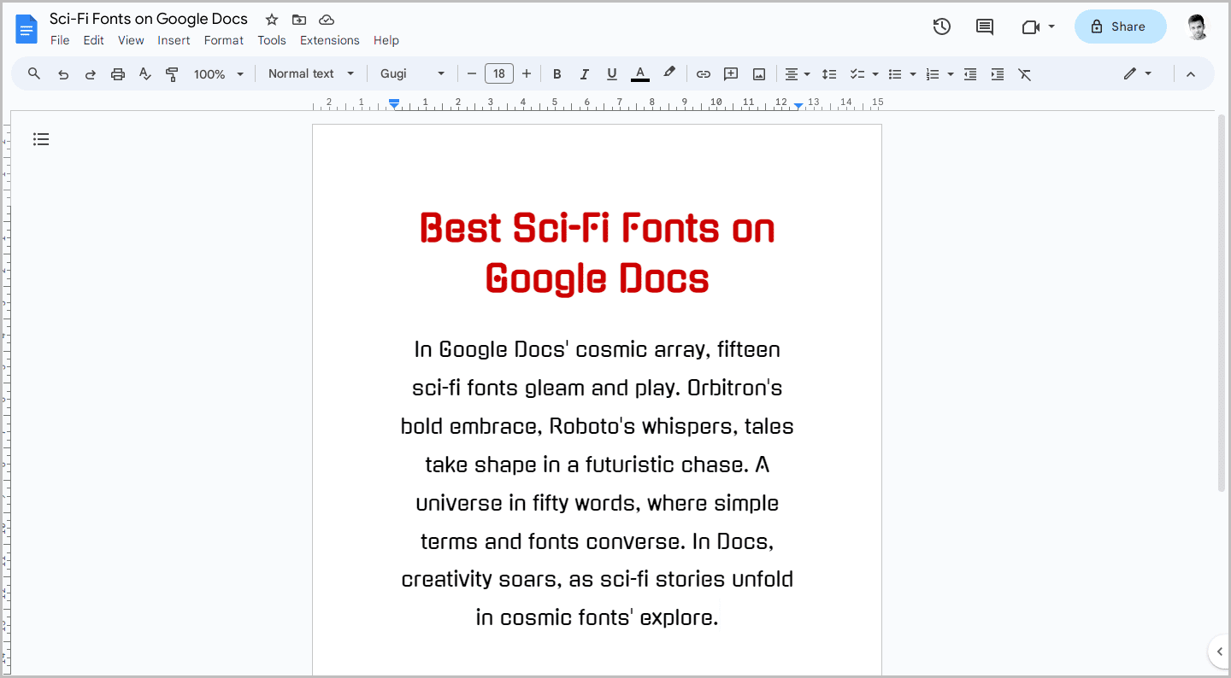Toggle bold formatting
1231x678 pixels.
click(557, 73)
